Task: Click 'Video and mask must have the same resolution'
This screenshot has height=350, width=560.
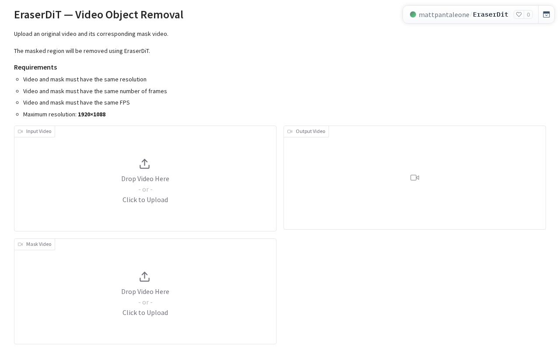Action: (x=85, y=79)
